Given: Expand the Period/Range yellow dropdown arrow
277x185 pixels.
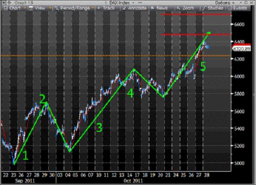Looking at the screenshot, I should (x=93, y=8).
